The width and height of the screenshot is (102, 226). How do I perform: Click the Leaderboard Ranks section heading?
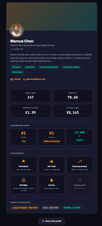pos(20,125)
